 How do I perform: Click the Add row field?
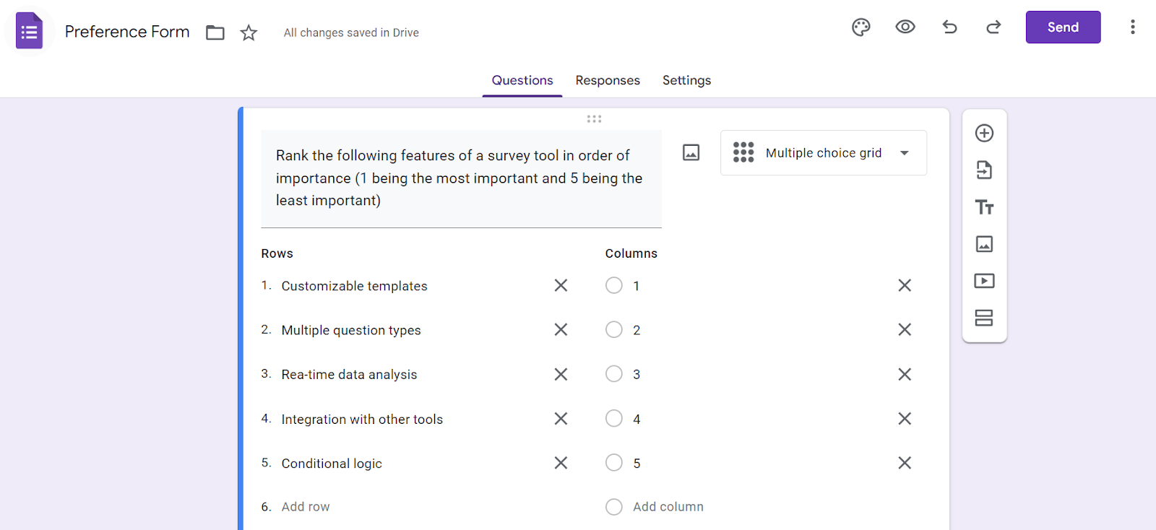click(x=306, y=507)
